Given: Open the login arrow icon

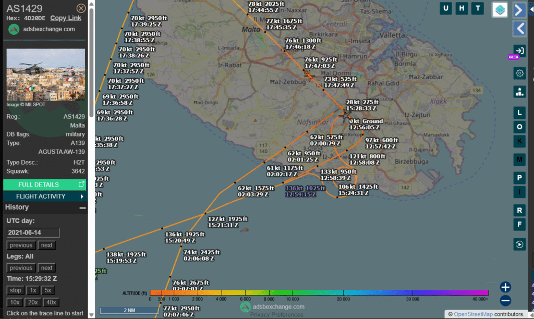Looking at the screenshot, I should tap(519, 51).
